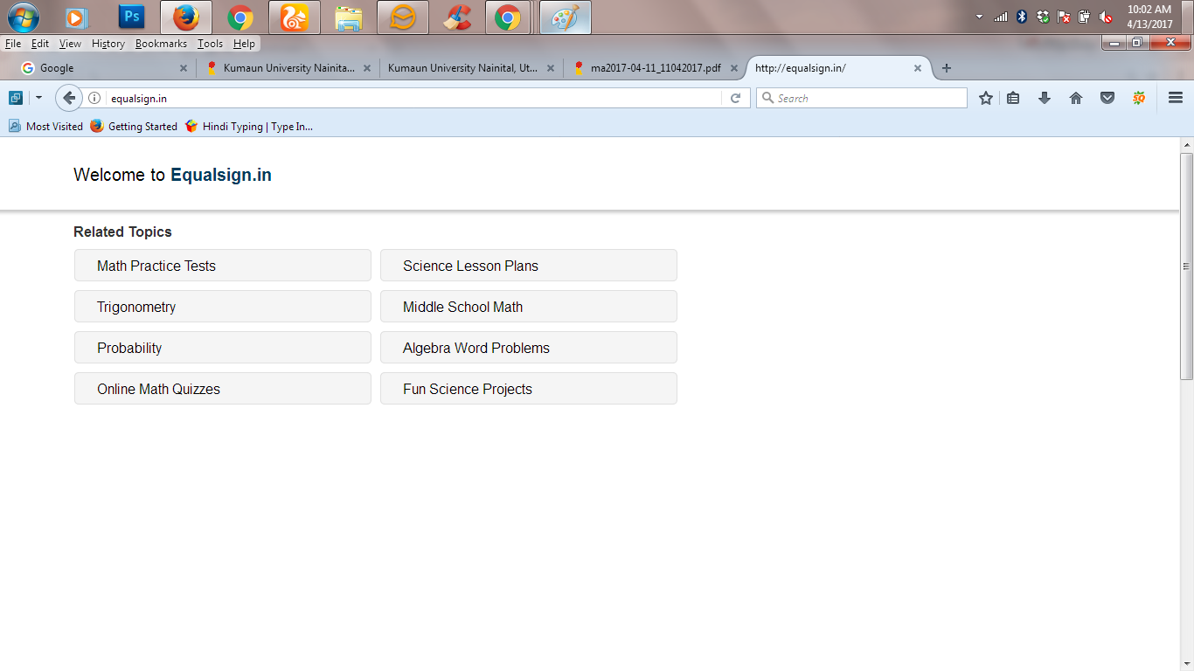Screen dimensions: 1194x671
Task: Open the Fun Science Projects link
Action: click(468, 389)
